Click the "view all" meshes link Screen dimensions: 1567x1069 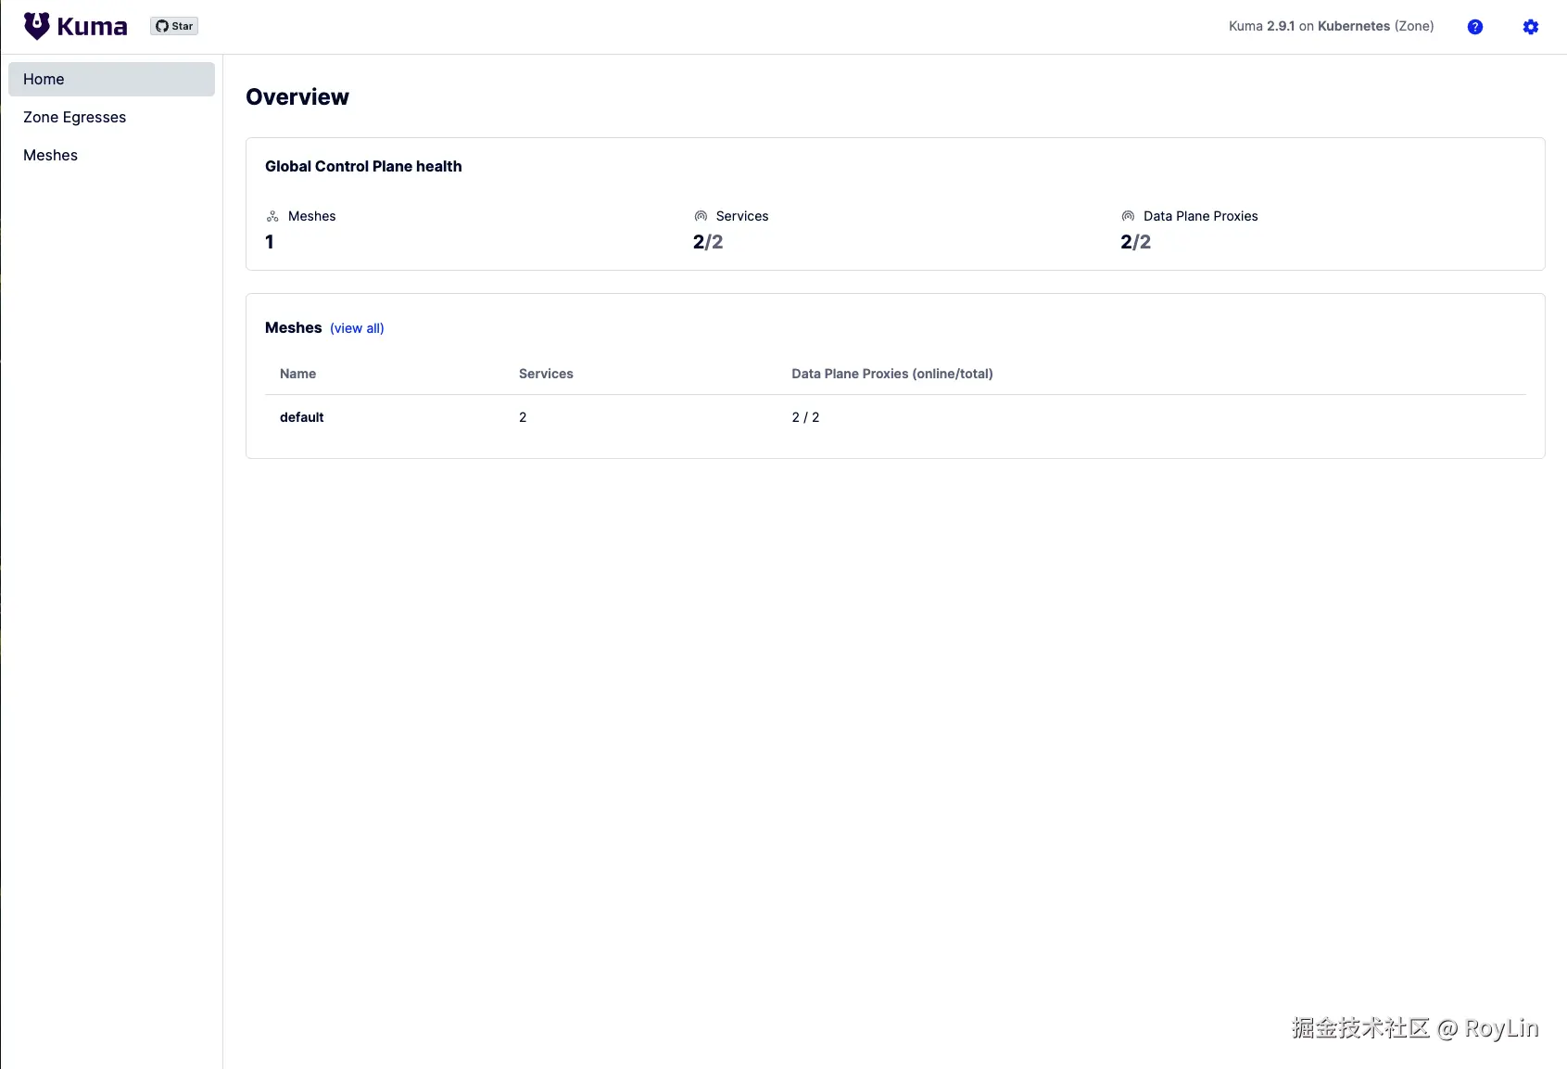(x=357, y=328)
